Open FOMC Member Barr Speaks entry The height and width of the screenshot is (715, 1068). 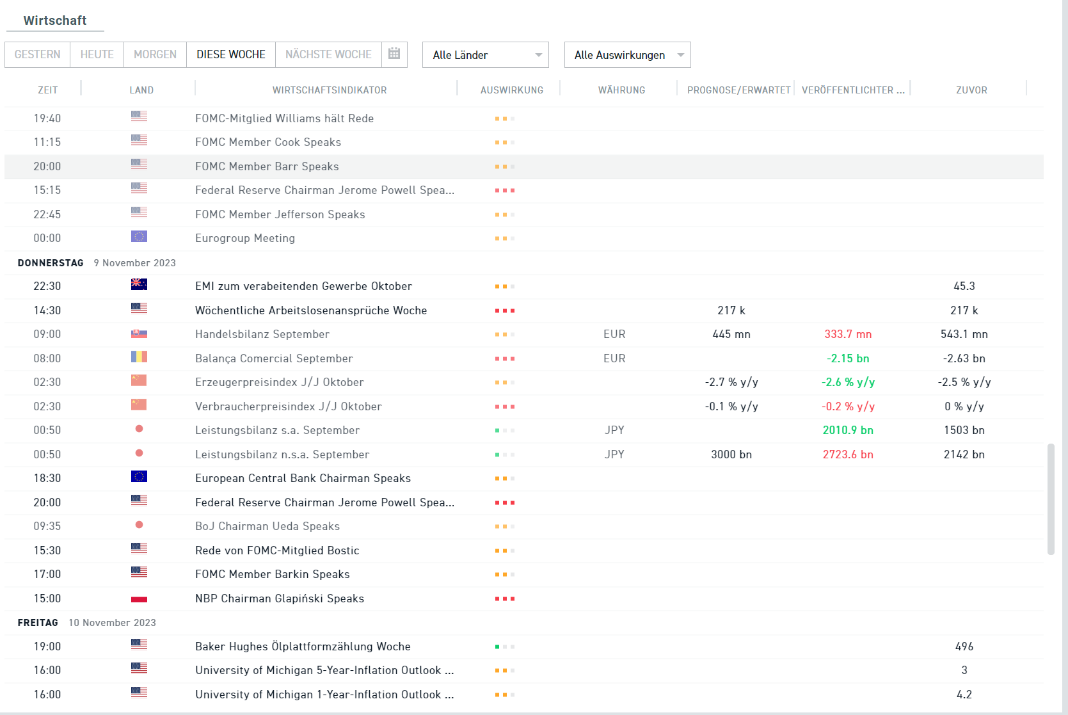tap(267, 166)
